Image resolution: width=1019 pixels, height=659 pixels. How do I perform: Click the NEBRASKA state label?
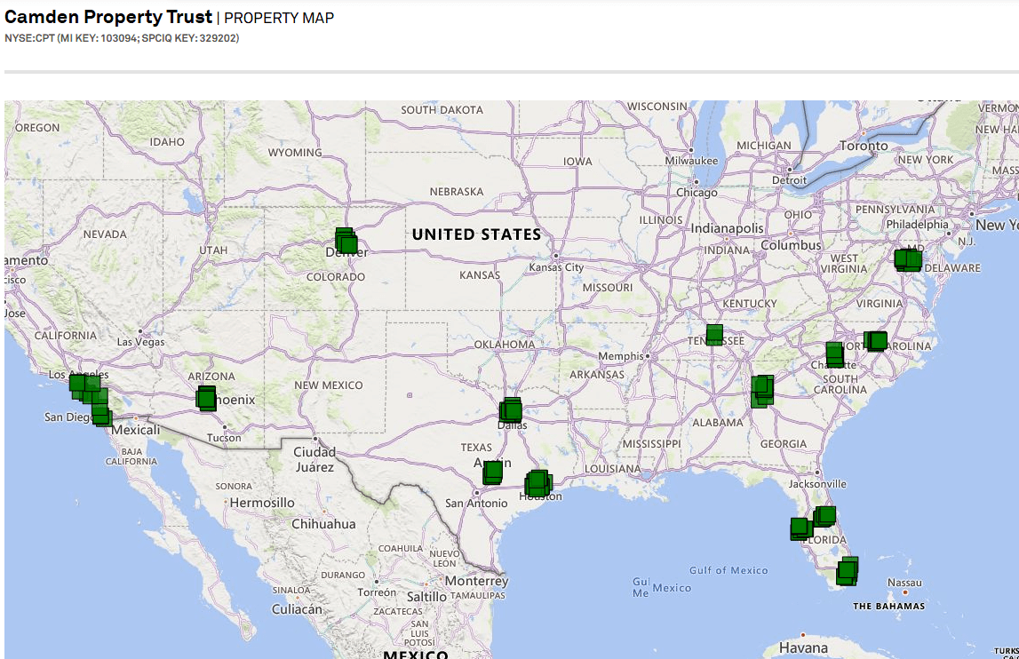[457, 192]
